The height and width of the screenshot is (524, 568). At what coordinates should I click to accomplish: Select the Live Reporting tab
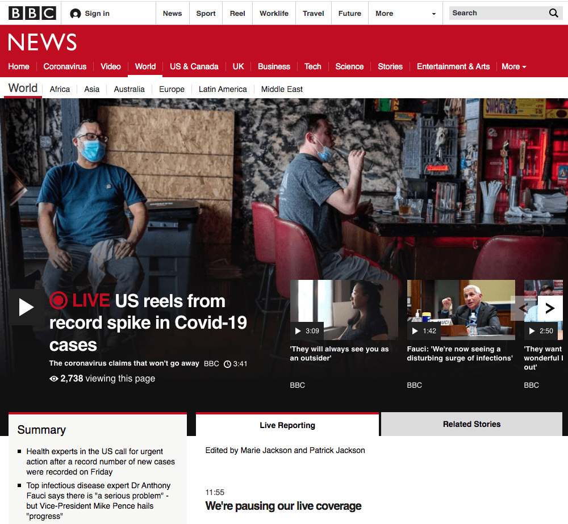(x=287, y=425)
